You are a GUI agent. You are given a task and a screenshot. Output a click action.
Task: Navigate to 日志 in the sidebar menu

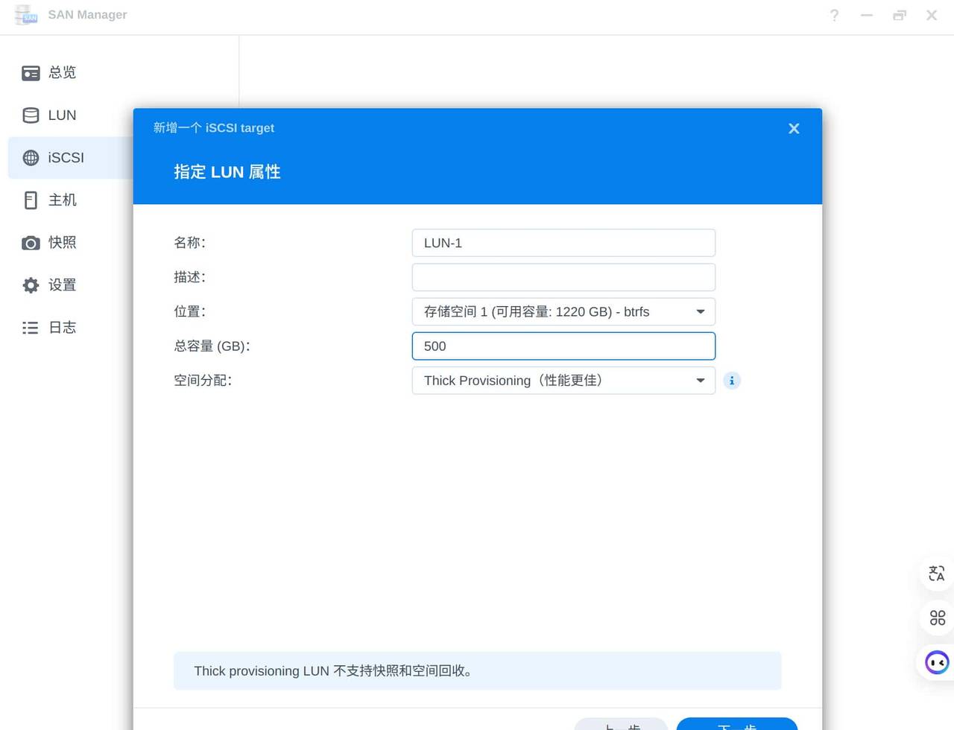pos(62,327)
